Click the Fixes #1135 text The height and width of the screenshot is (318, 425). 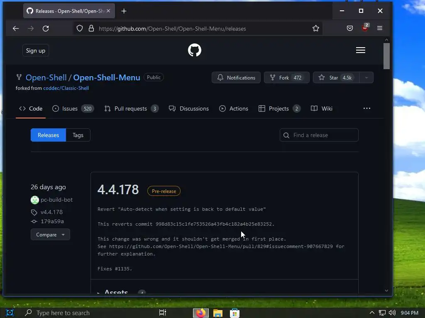[x=115, y=269]
